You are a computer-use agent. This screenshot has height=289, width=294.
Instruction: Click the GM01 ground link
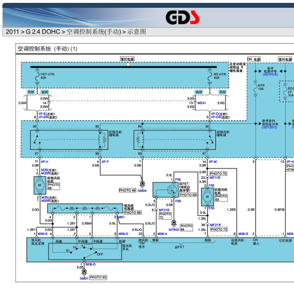(x=84, y=278)
